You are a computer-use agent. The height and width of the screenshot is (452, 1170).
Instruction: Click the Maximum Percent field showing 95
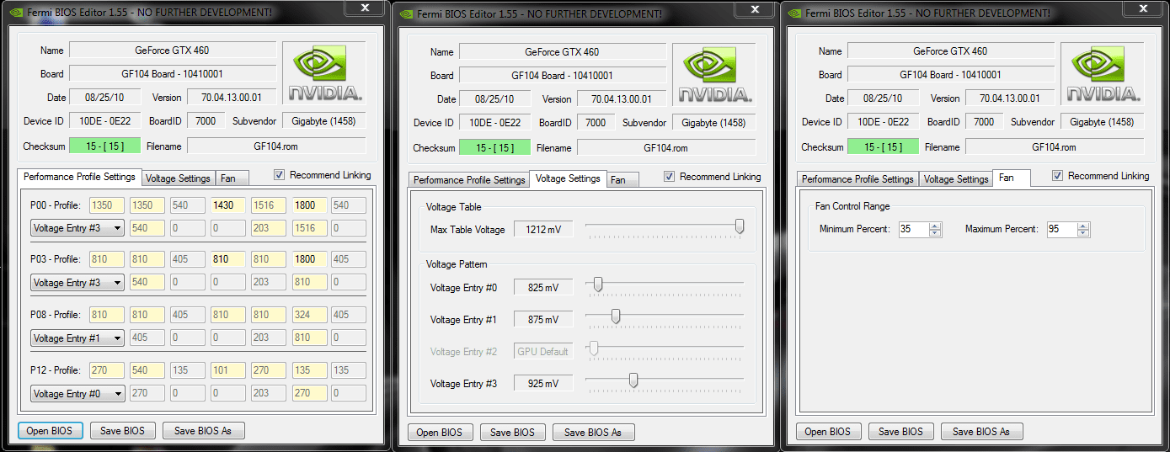1062,229
